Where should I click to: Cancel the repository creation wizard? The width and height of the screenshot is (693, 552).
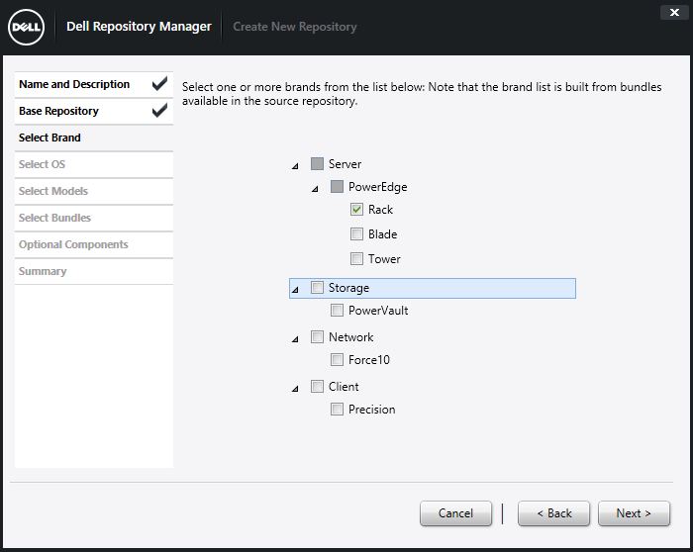pyautogui.click(x=455, y=513)
